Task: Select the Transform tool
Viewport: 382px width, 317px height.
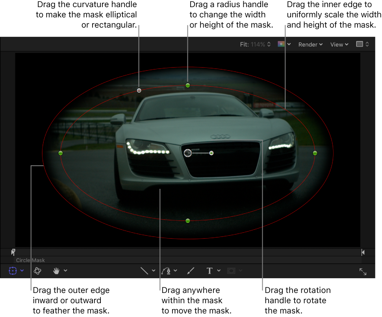Action: point(13,271)
